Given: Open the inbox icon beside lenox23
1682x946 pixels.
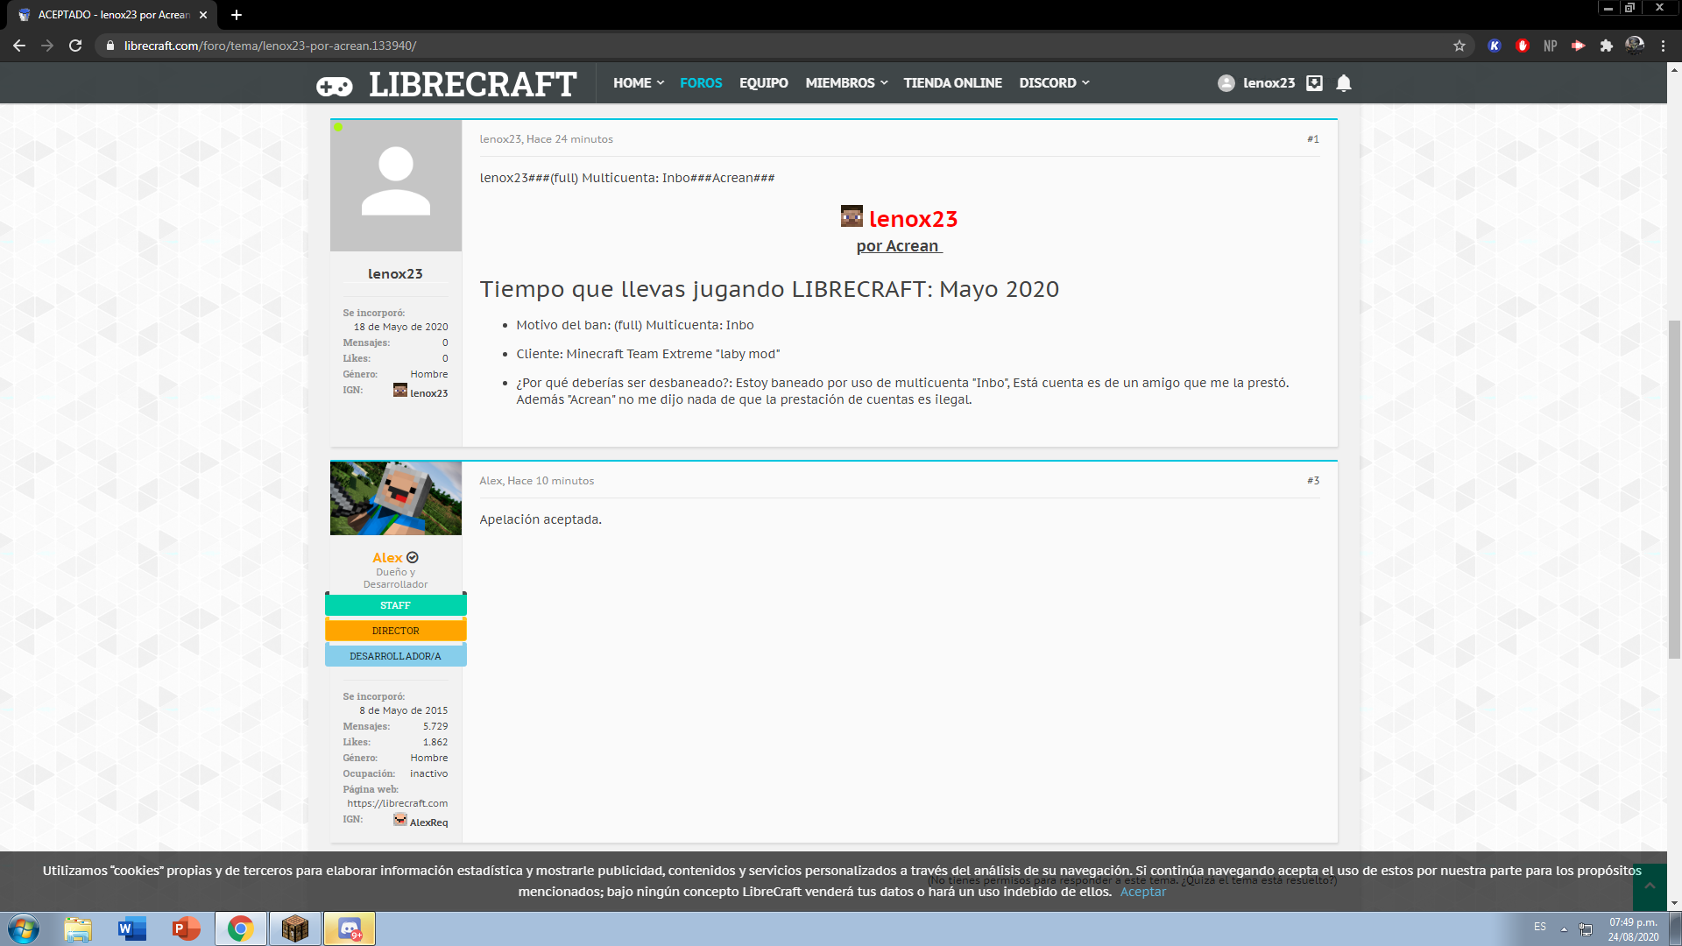Looking at the screenshot, I should (1314, 83).
